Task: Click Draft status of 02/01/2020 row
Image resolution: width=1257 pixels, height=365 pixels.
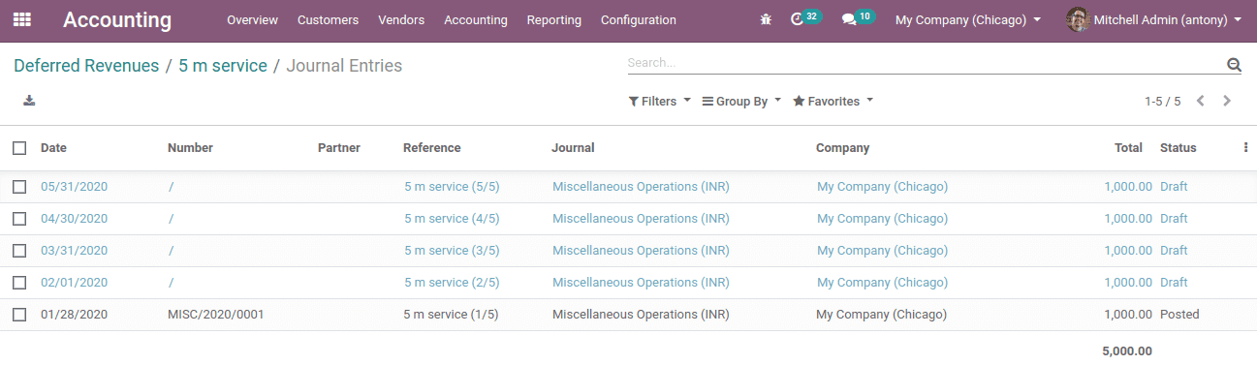Action: (x=1174, y=283)
